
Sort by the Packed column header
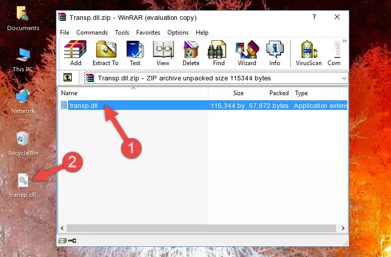[269, 93]
